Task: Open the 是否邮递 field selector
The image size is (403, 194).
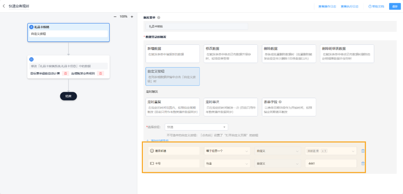Action: coord(174,151)
